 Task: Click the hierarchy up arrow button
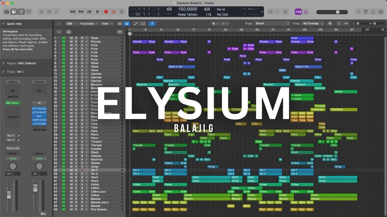point(59,24)
